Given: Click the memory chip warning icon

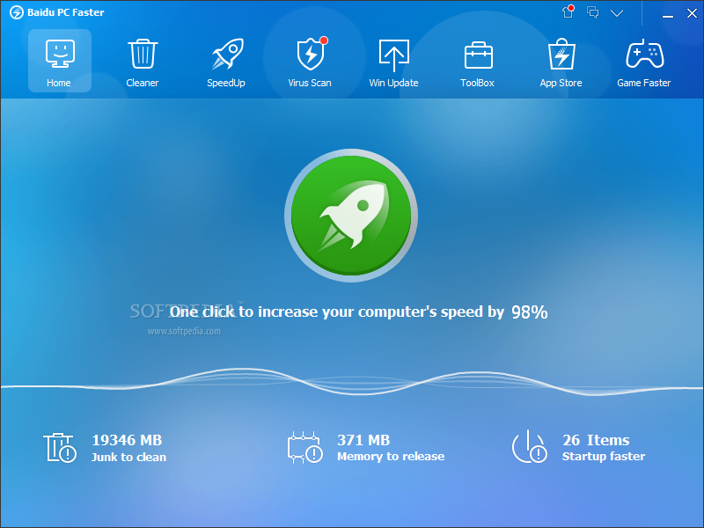Looking at the screenshot, I should coord(305,448).
